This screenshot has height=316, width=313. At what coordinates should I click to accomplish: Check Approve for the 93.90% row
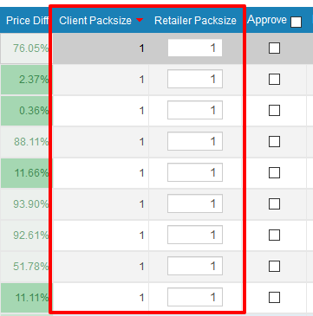coord(274,203)
